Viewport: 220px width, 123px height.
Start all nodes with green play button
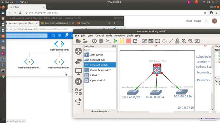coord(115,41)
